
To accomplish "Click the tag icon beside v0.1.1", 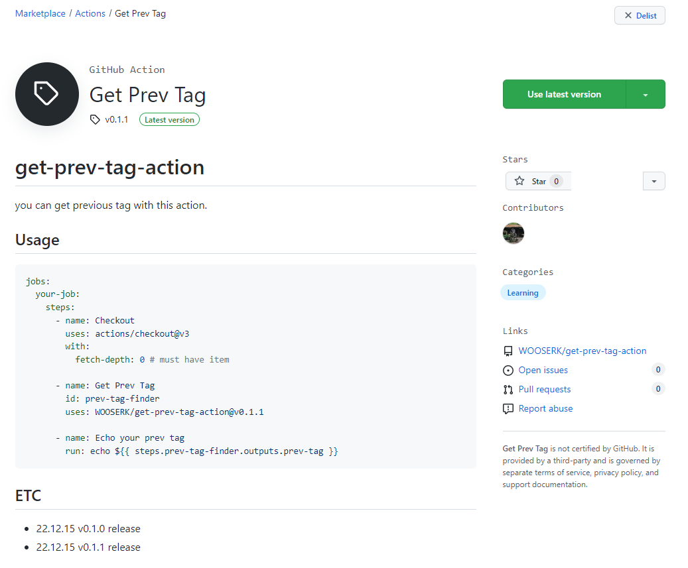I will click(95, 120).
